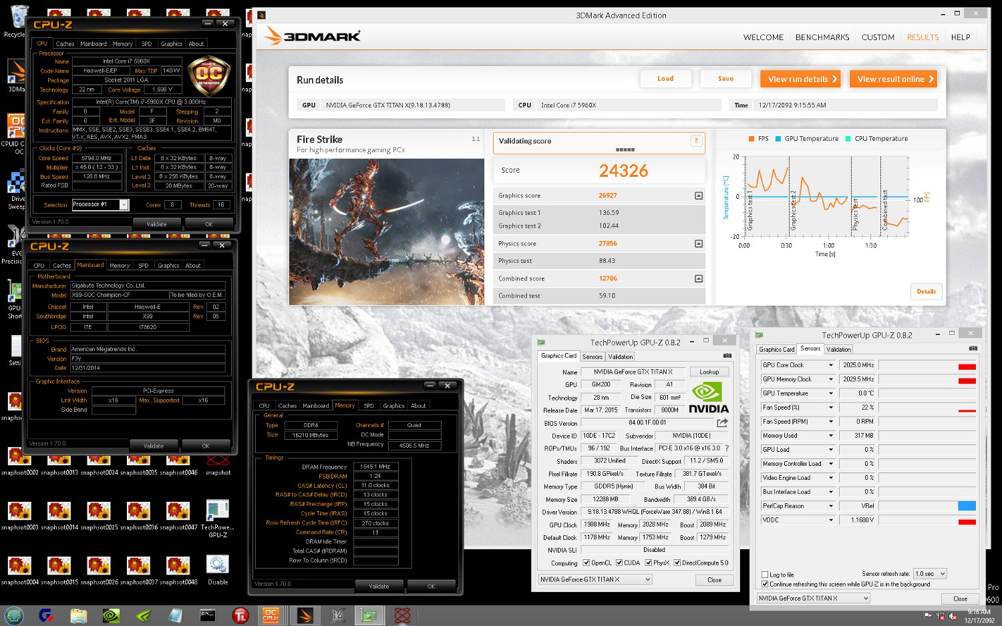This screenshot has width=1002, height=626.
Task: Click the GeForce Experience taskbar icon
Action: [143, 615]
